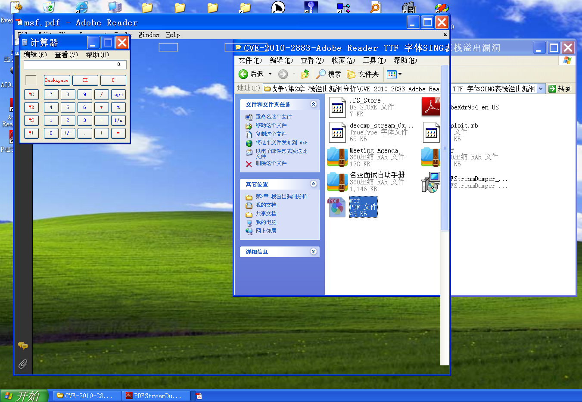Click the rename file (重命名这个文件) icon
The height and width of the screenshot is (402, 582).
[x=249, y=117]
